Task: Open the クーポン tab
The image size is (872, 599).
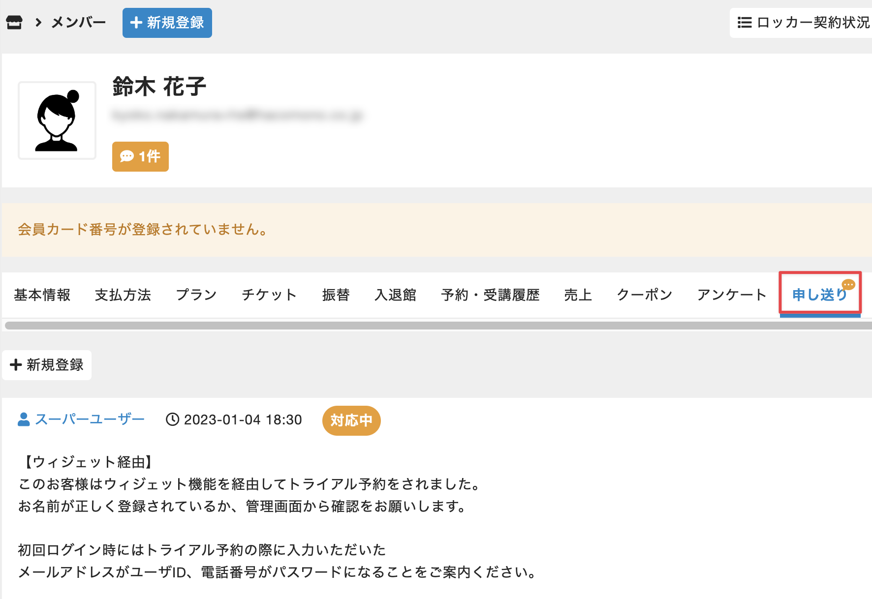Action: point(645,295)
